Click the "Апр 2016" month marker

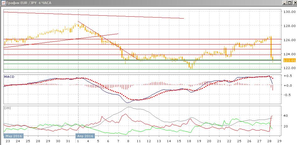click(x=85, y=136)
